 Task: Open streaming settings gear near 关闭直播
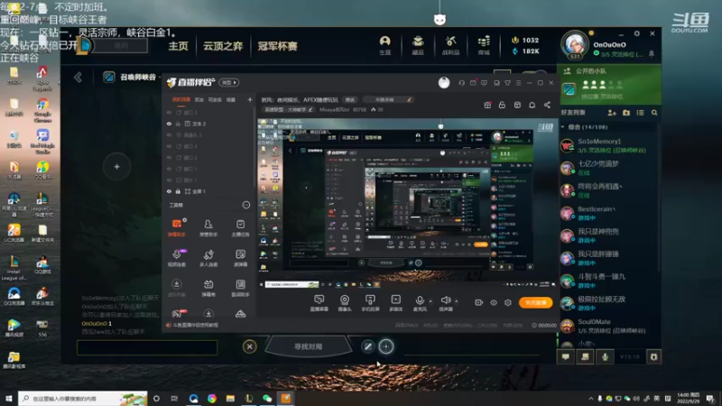pos(508,302)
